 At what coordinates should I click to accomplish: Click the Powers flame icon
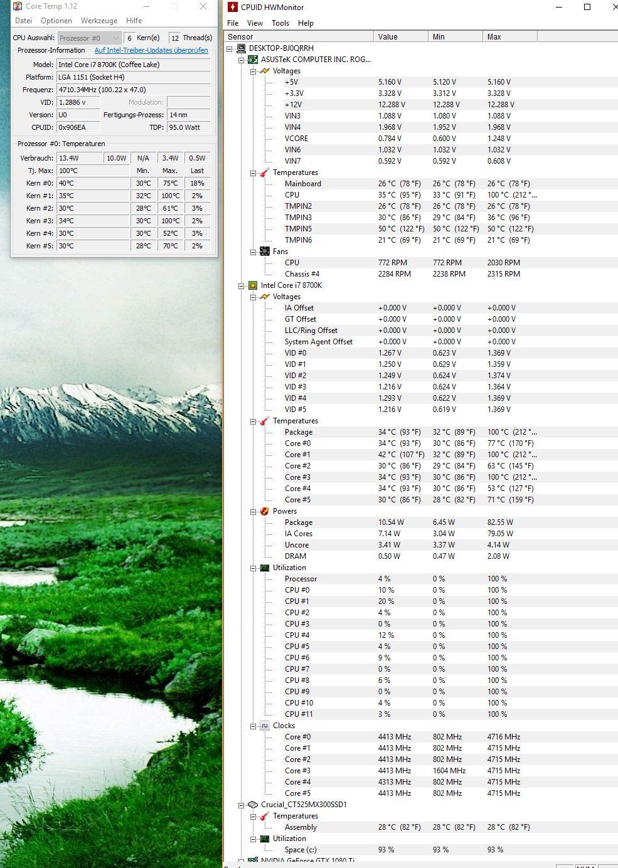265,511
